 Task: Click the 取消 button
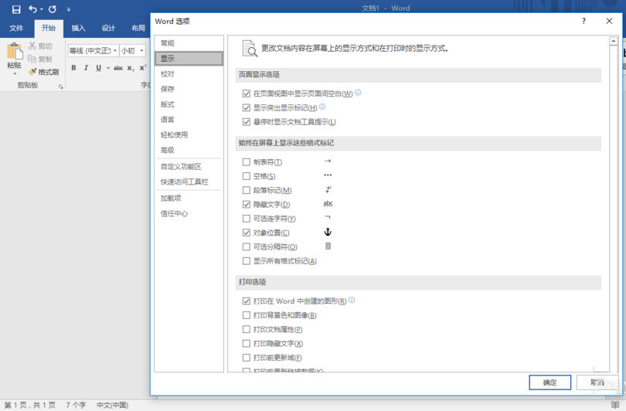click(597, 382)
